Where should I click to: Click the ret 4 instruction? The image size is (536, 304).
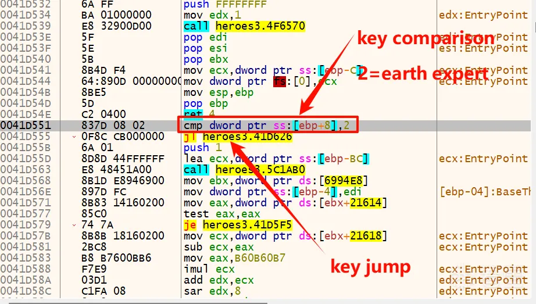201,115
